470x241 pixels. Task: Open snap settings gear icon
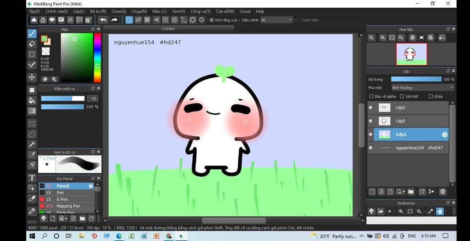pyautogui.click(x=202, y=20)
